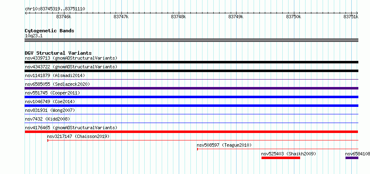Click the 83749k ruler tick label
The image size is (370, 174).
tap(236, 17)
